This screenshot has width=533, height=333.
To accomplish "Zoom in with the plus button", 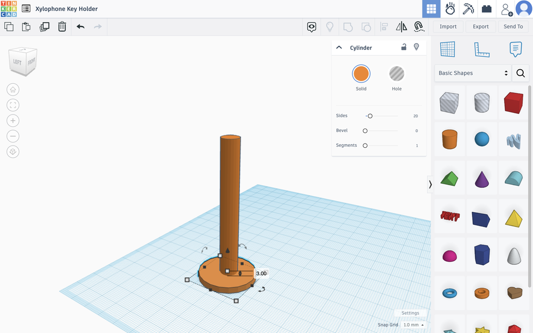I will (13, 121).
